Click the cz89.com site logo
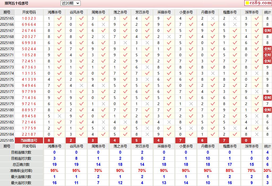The height and width of the screenshot is (186, 272). click(258, 3)
